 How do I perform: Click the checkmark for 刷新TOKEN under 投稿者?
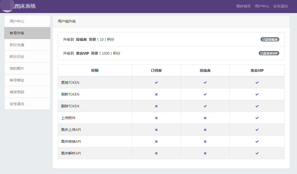(205, 94)
